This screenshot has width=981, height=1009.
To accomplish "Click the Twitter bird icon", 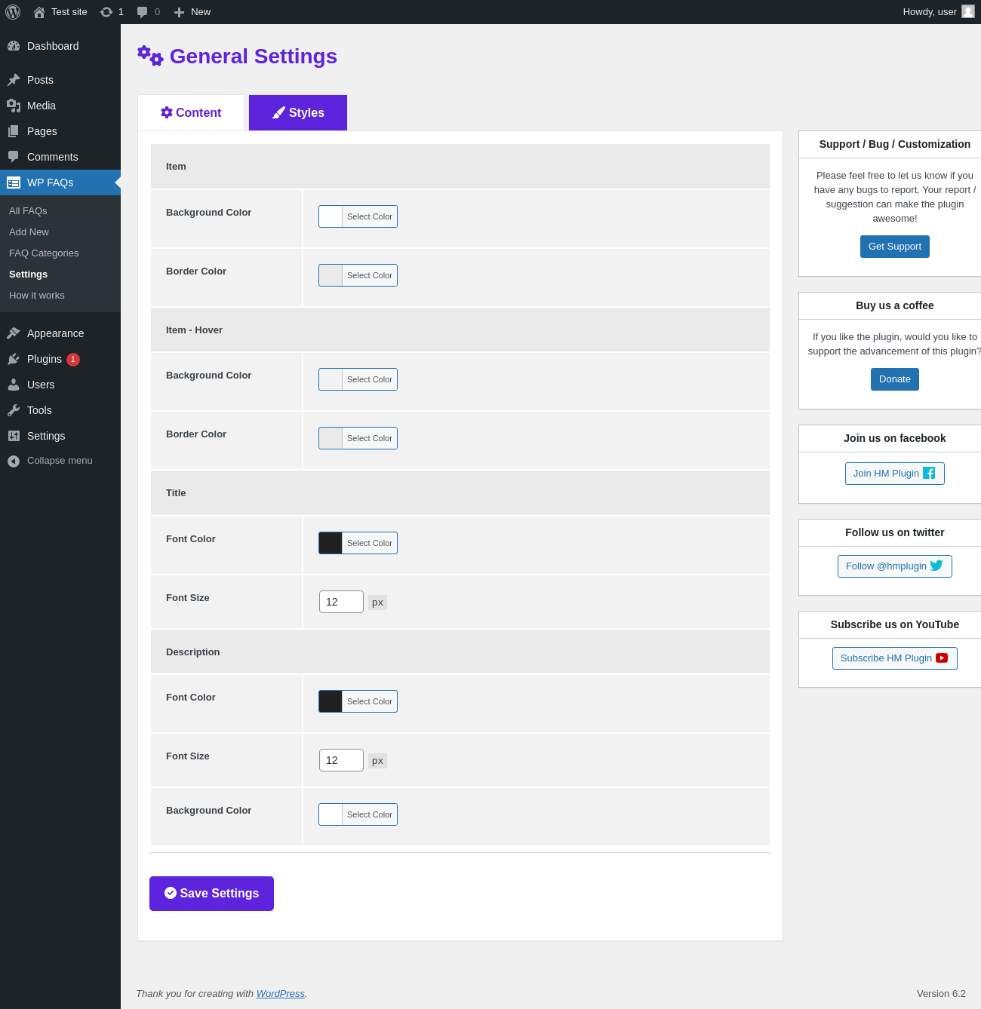I will 936,566.
